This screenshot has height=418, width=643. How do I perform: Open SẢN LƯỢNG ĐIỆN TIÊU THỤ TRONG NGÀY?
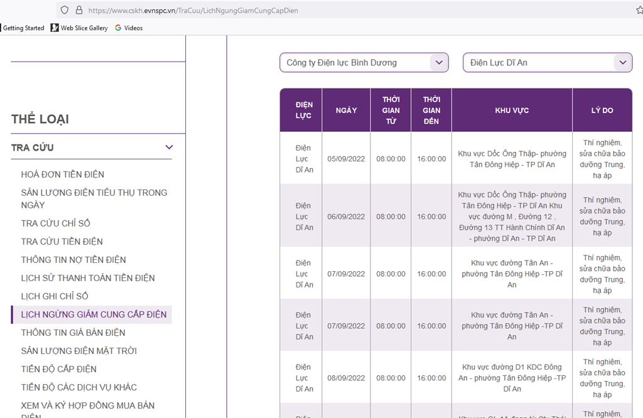pyautogui.click(x=94, y=199)
